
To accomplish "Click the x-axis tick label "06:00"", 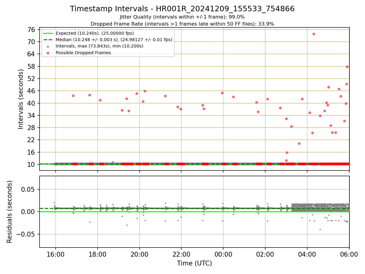I will [349, 255].
